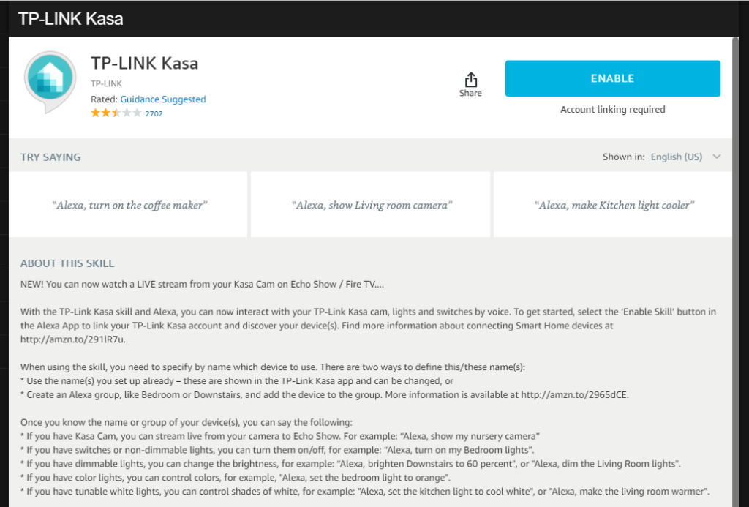Image resolution: width=749 pixels, height=507 pixels.
Task: Click the TP-LINK developer name under the title
Action: coord(106,84)
